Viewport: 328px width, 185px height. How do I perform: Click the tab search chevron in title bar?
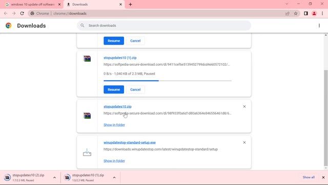[x=286, y=4]
